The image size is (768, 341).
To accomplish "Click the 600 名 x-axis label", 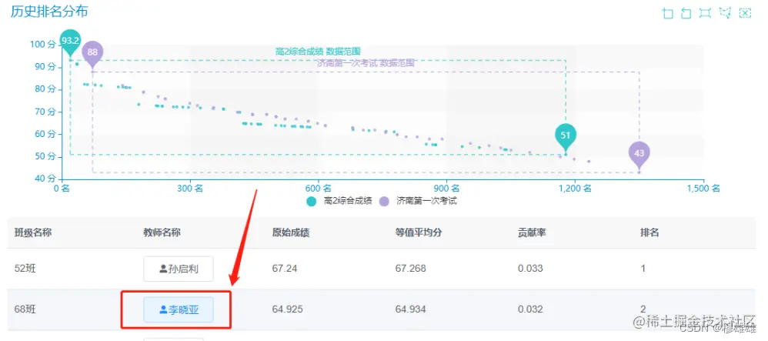I will [319, 188].
